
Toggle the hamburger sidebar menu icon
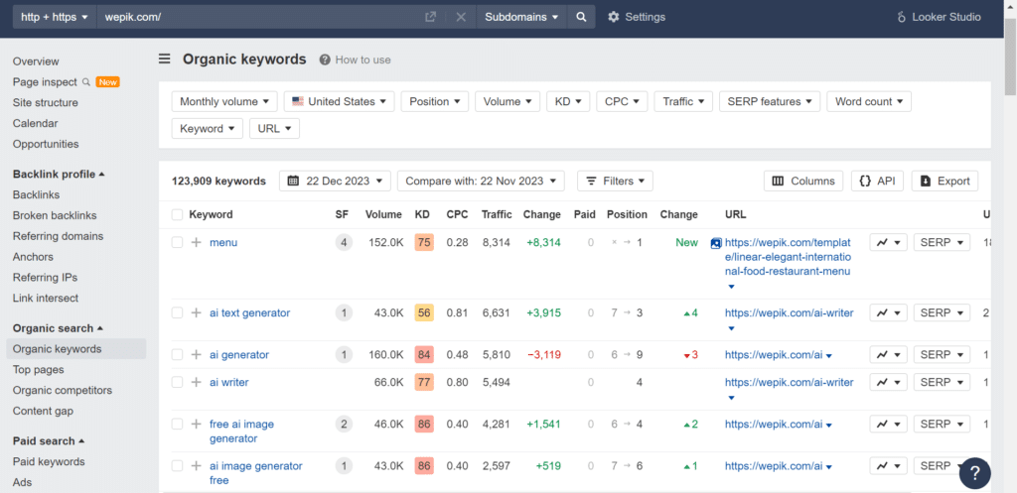165,59
